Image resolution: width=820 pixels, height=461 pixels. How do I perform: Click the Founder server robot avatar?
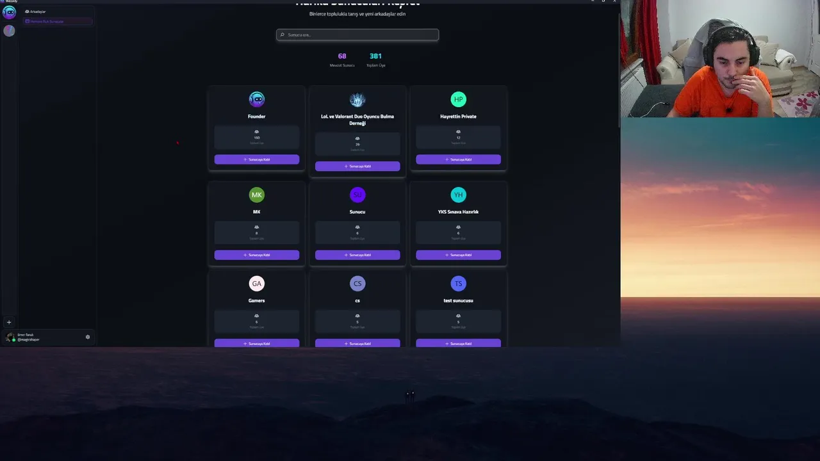257,99
